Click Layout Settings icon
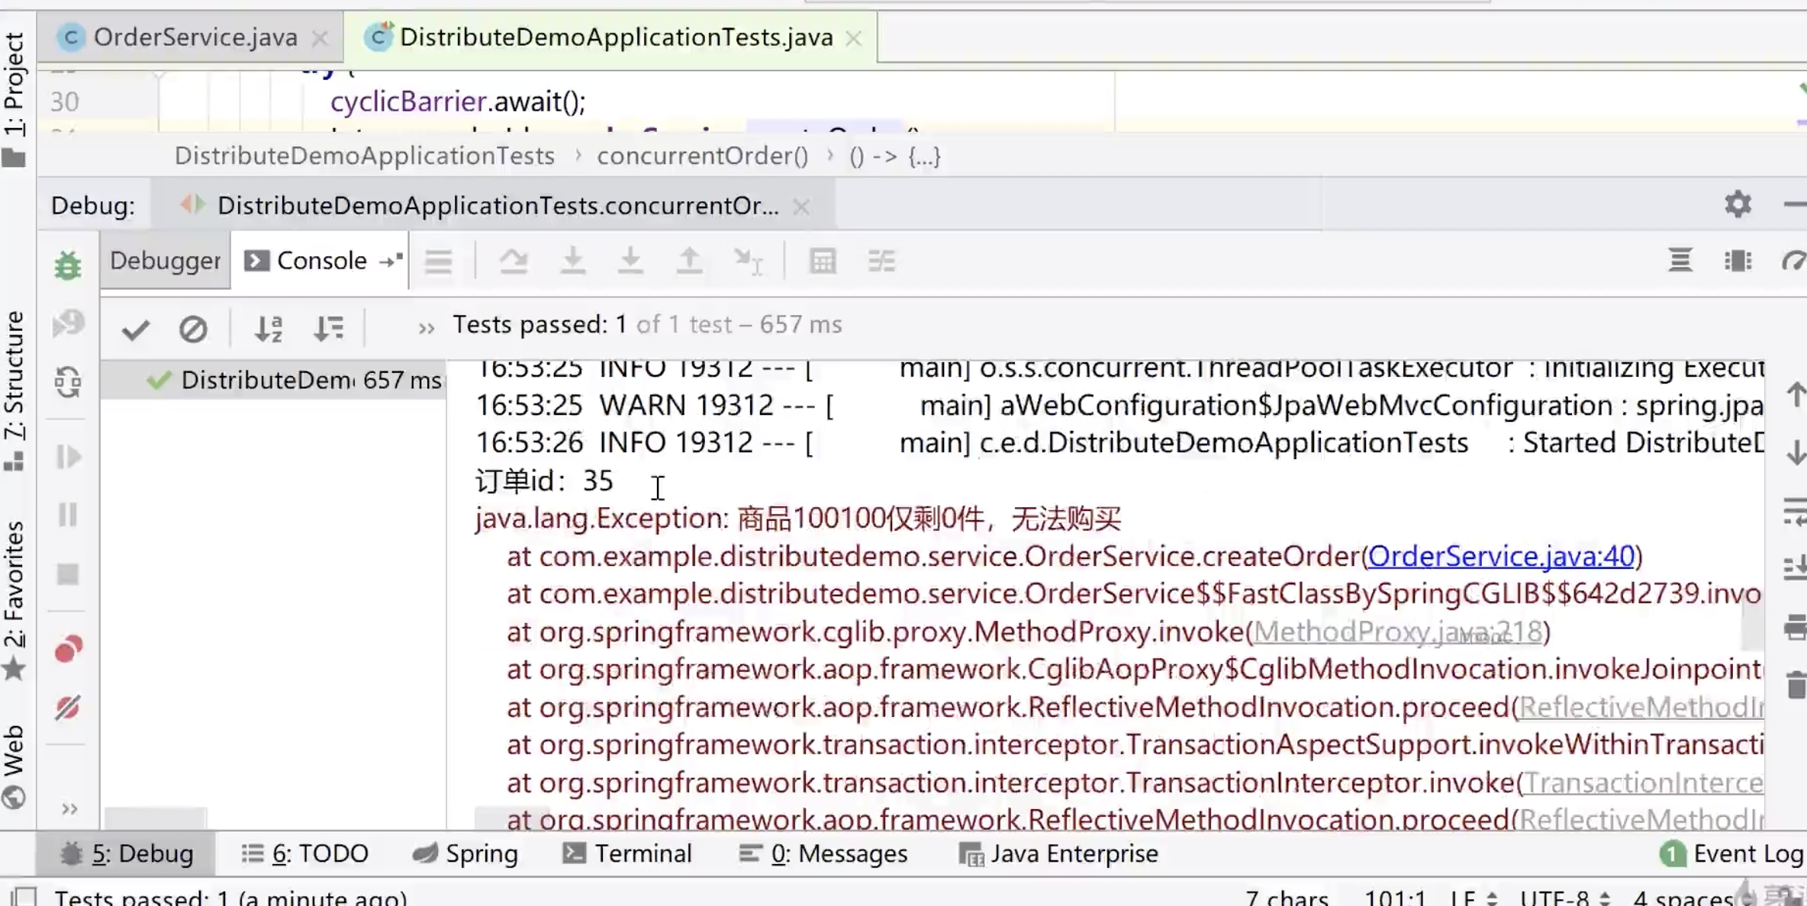The width and height of the screenshot is (1807, 906). 1738,261
